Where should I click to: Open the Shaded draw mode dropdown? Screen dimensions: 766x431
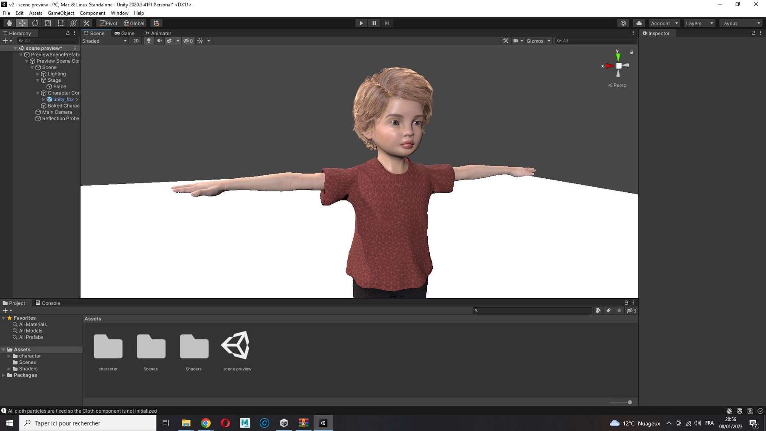pos(105,41)
